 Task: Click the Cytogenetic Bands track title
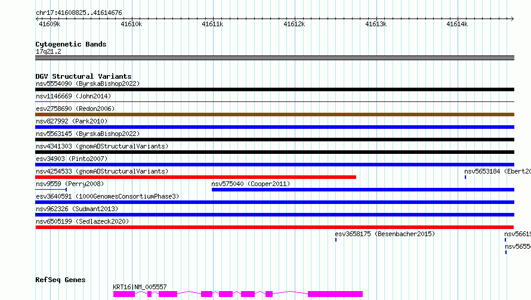71,44
